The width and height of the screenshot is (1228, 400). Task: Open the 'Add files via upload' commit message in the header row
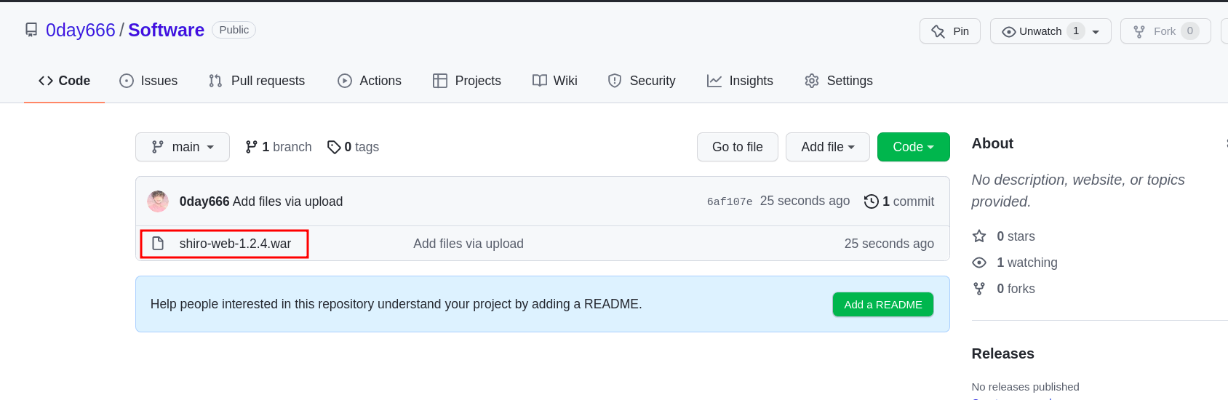click(287, 201)
